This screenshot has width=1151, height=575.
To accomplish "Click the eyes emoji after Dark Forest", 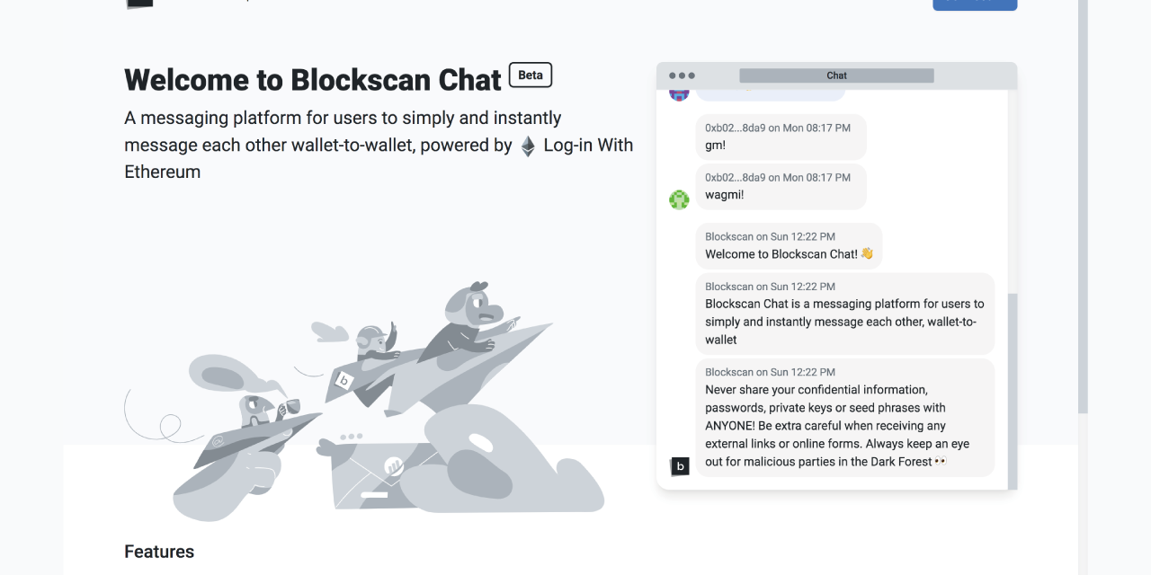I will coord(941,461).
